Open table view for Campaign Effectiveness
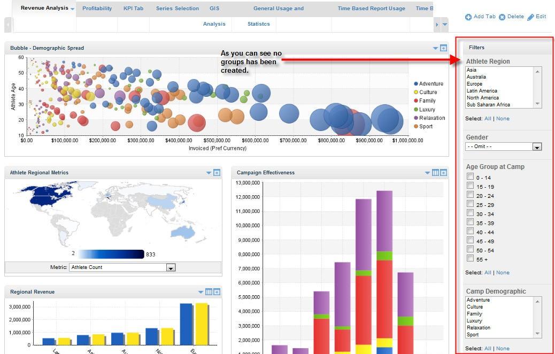 (434, 172)
